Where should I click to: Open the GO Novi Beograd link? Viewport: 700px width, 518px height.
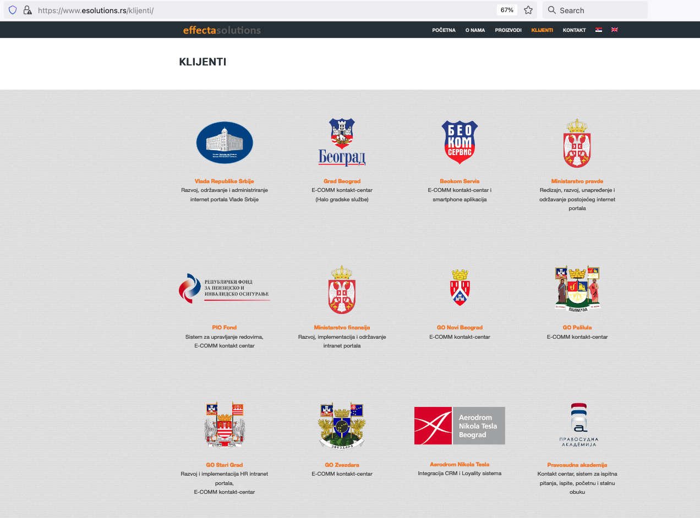click(x=460, y=327)
